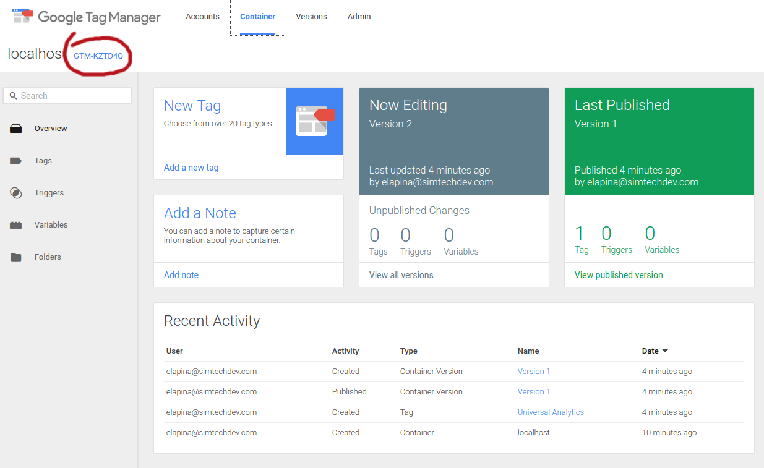
Task: Click the magnifier icon in Search box
Action: [x=13, y=96]
